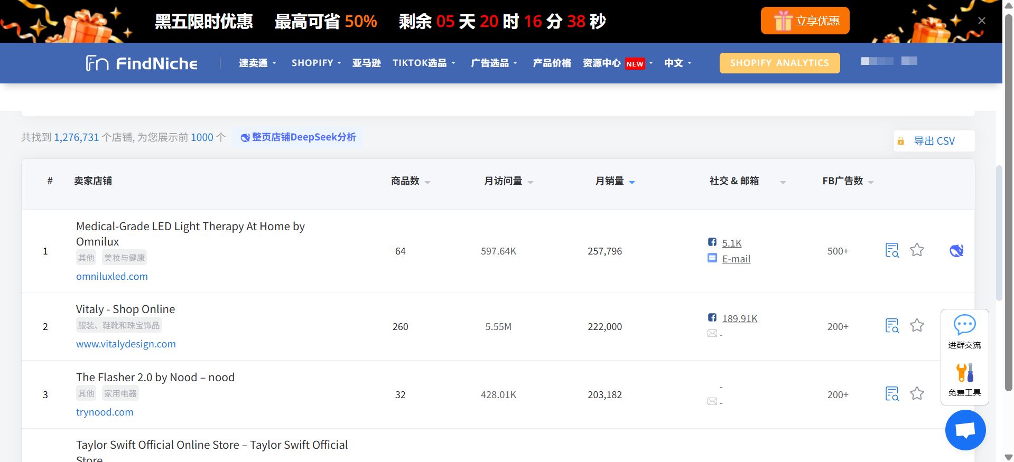
Task: Close the Black Friday promo banner
Action: point(982,21)
